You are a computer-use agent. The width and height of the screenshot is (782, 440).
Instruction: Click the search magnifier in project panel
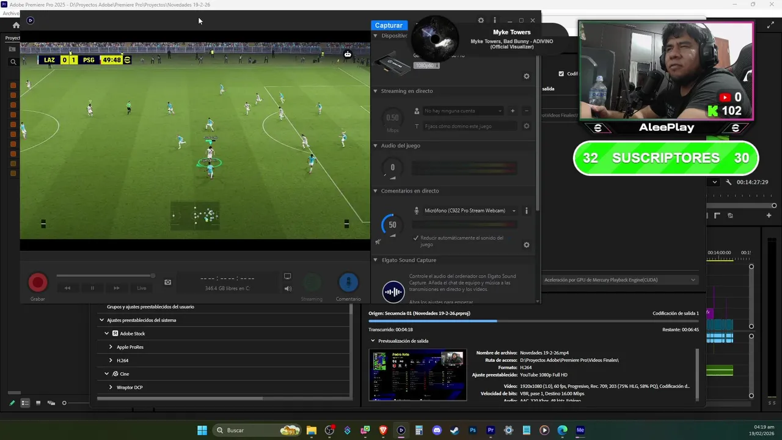point(13,62)
